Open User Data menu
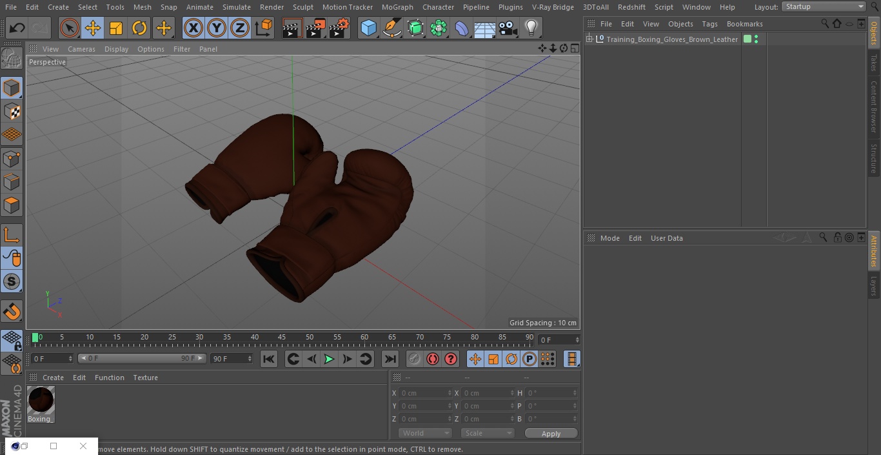 (x=666, y=238)
